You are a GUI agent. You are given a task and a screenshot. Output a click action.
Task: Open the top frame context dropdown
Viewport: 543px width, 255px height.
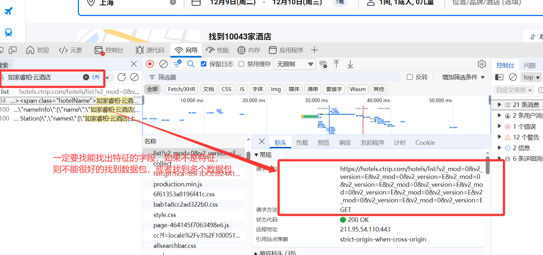pyautogui.click(x=531, y=77)
